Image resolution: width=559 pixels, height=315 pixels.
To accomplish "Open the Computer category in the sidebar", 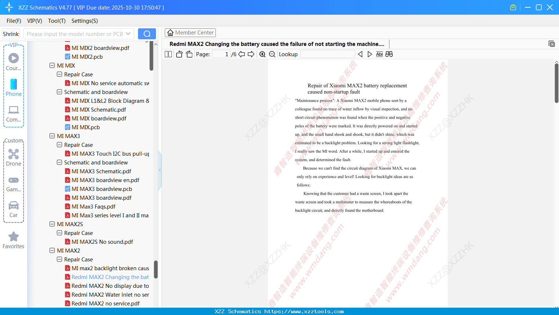I will click(14, 113).
